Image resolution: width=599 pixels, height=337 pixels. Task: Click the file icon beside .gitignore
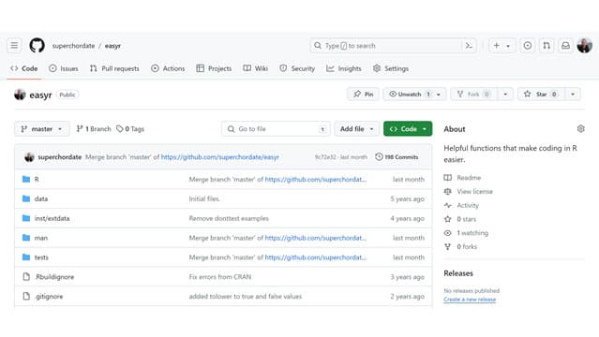click(x=26, y=296)
